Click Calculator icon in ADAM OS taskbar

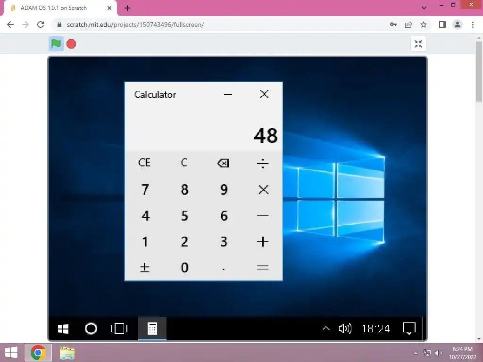(x=152, y=329)
